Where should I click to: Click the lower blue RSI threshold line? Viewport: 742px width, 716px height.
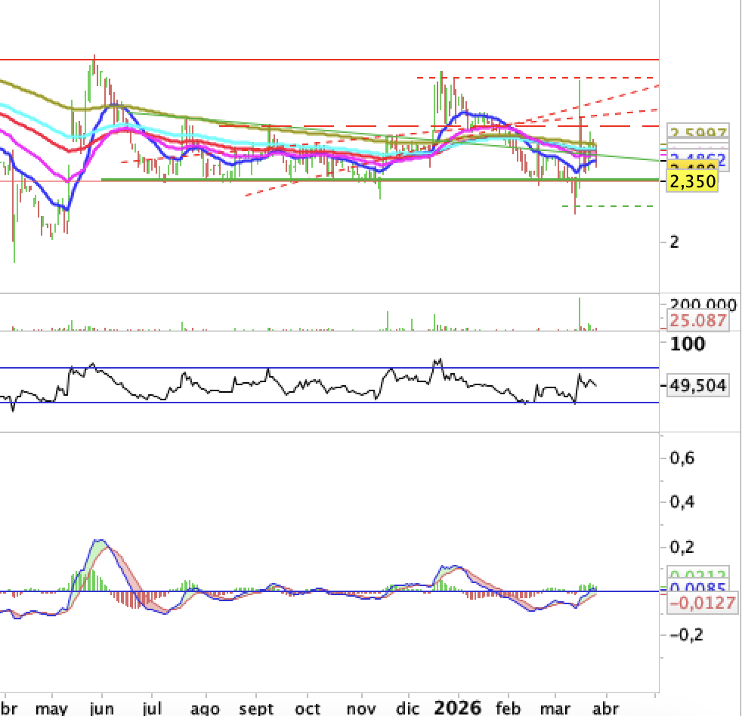pyautogui.click(x=329, y=403)
